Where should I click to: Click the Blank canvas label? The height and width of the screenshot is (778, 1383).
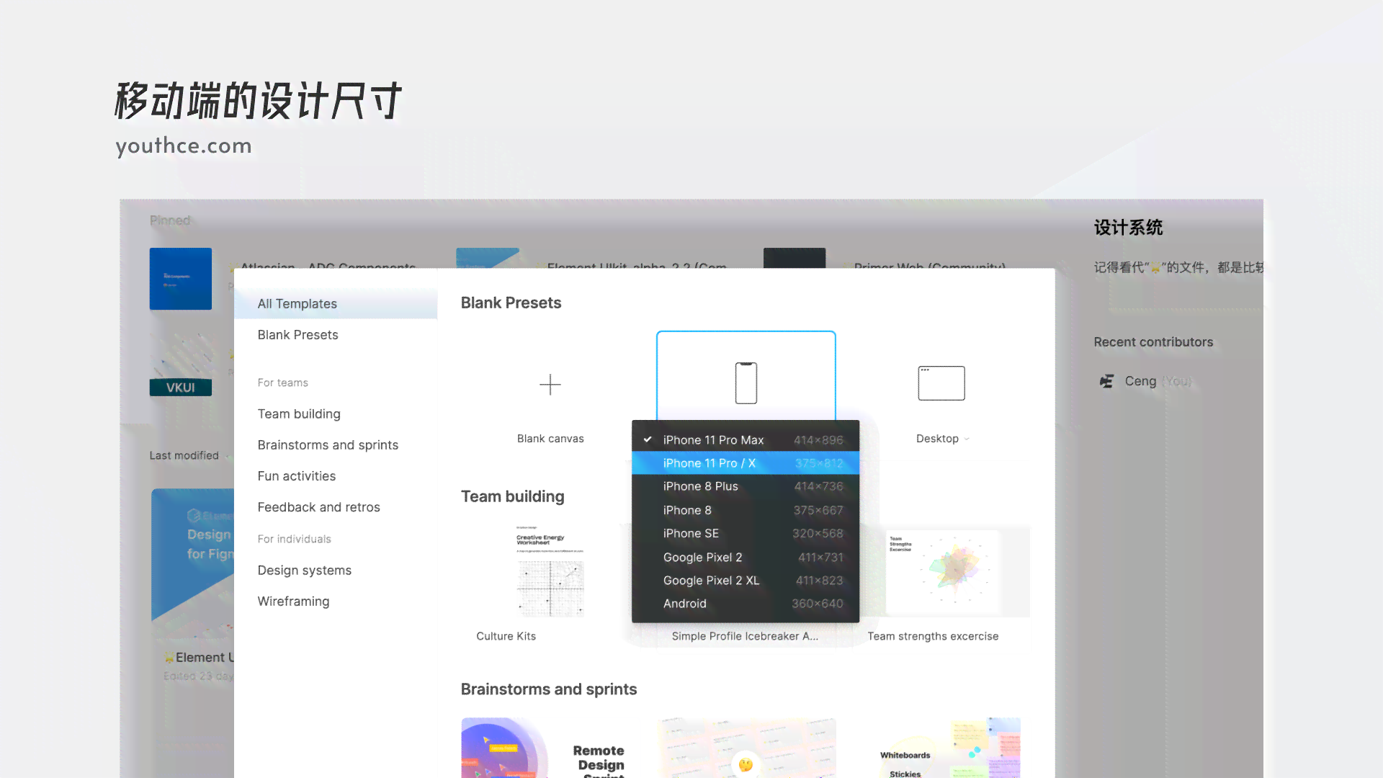tap(550, 439)
